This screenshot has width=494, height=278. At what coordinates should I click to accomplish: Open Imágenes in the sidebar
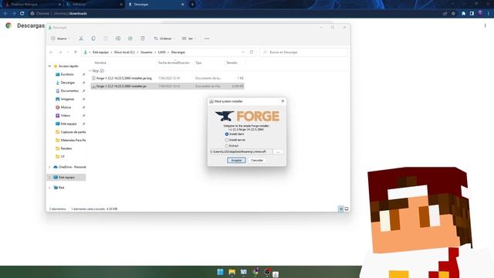[67, 99]
